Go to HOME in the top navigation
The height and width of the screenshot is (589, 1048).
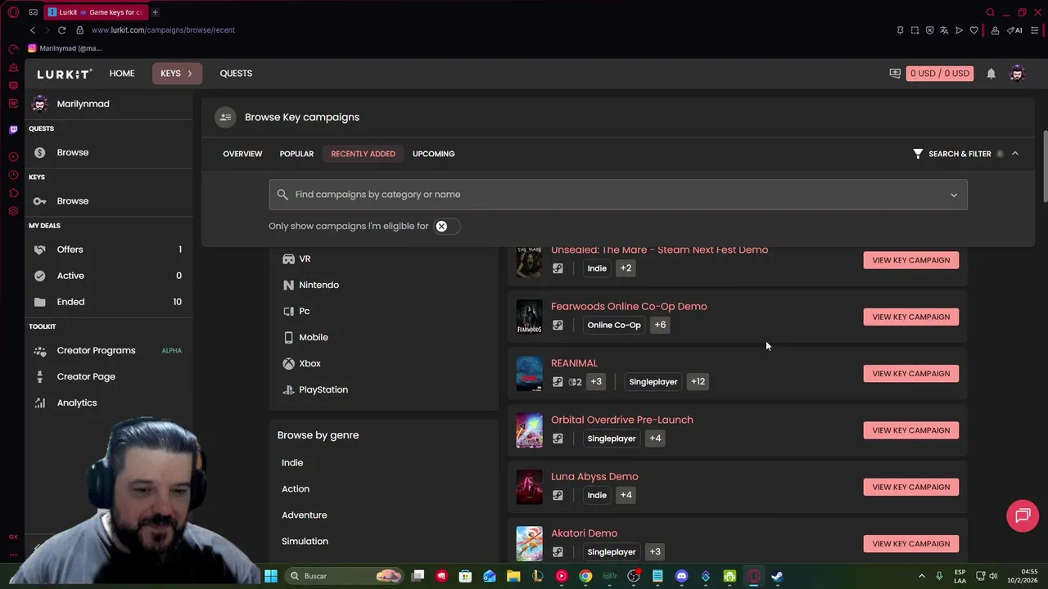(122, 74)
